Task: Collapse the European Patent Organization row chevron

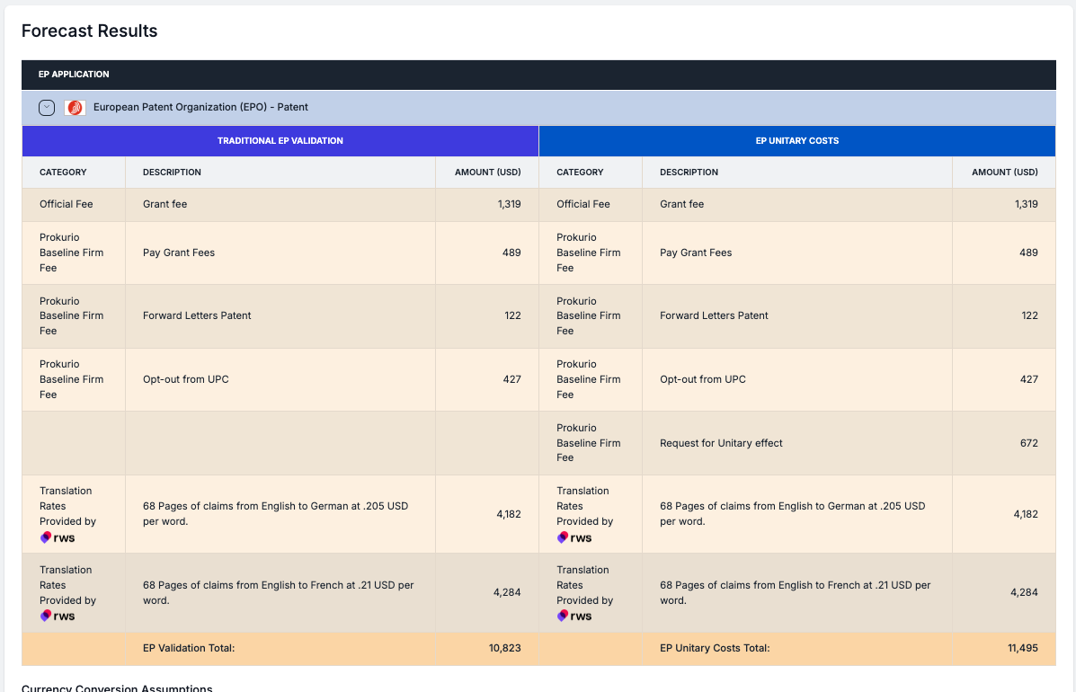Action: (x=47, y=108)
